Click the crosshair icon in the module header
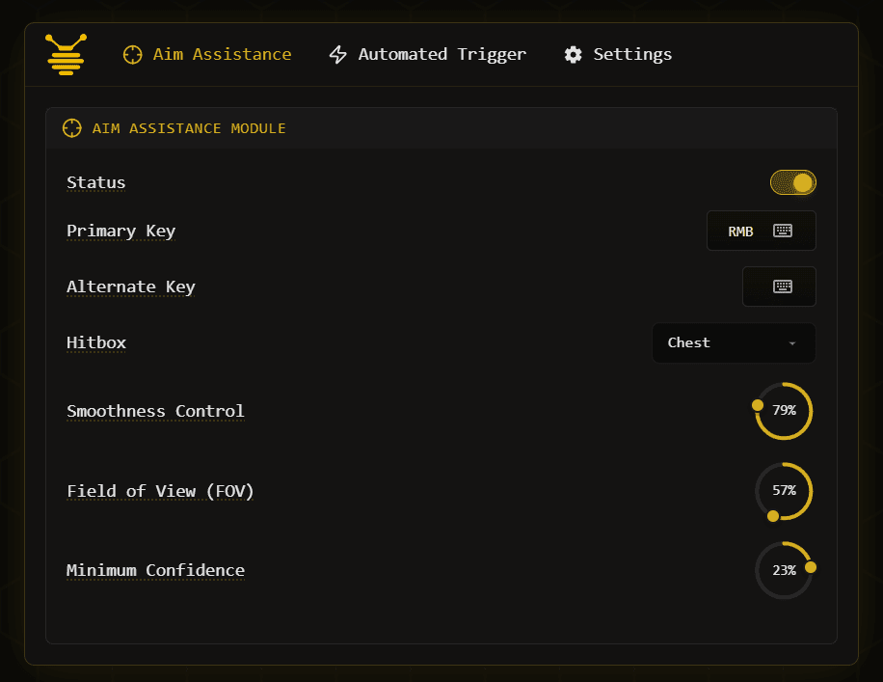 (x=71, y=128)
